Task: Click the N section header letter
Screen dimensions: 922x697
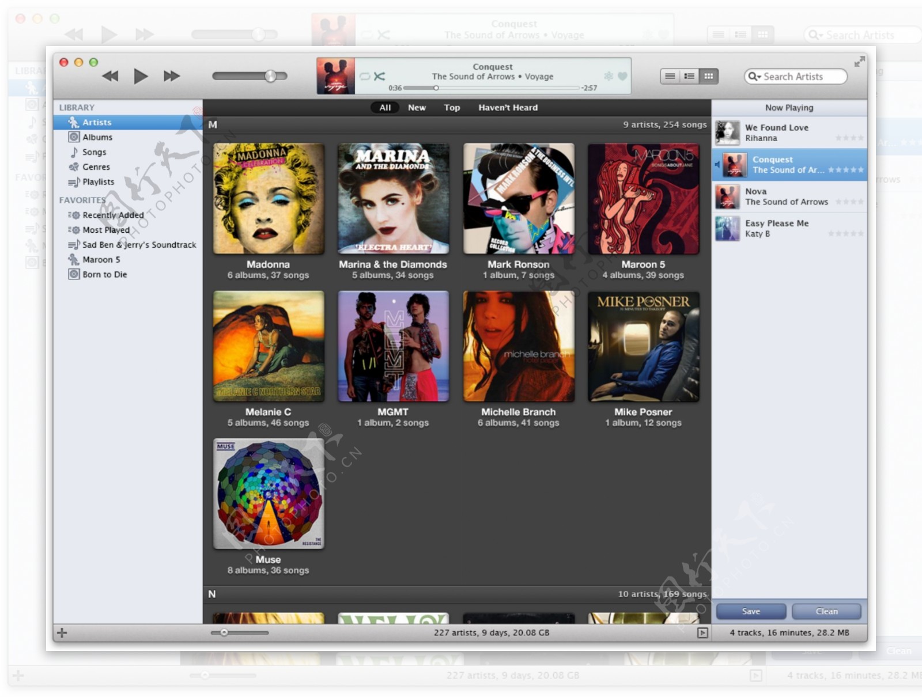Action: tap(212, 594)
